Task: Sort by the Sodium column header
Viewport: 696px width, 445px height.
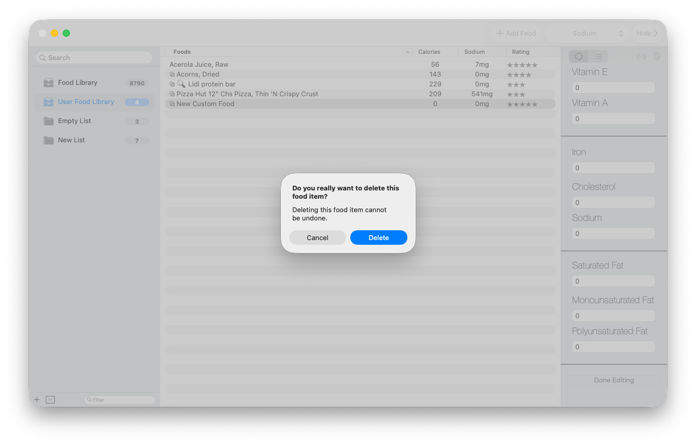Action: [482, 52]
